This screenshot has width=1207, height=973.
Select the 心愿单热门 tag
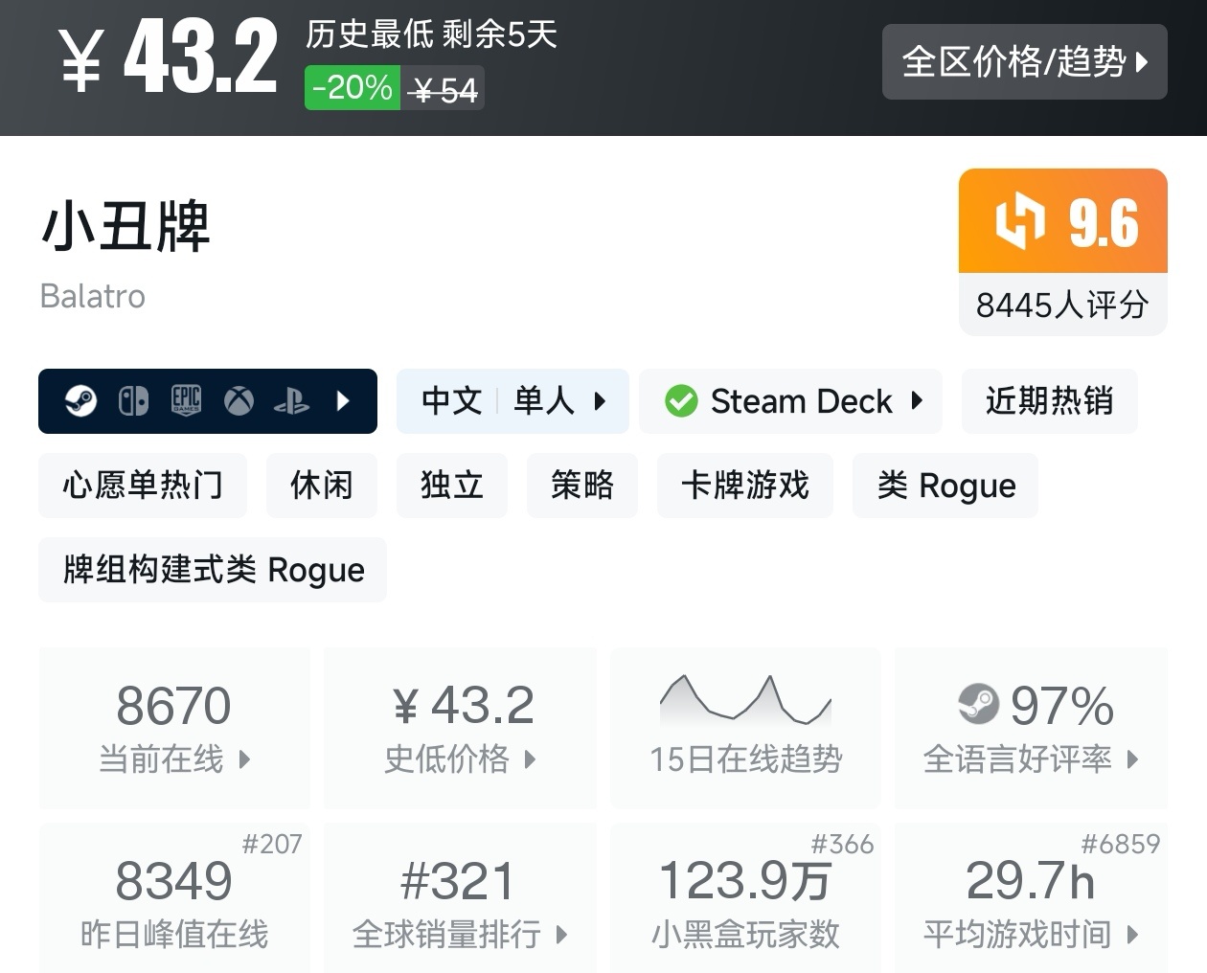pyautogui.click(x=143, y=485)
